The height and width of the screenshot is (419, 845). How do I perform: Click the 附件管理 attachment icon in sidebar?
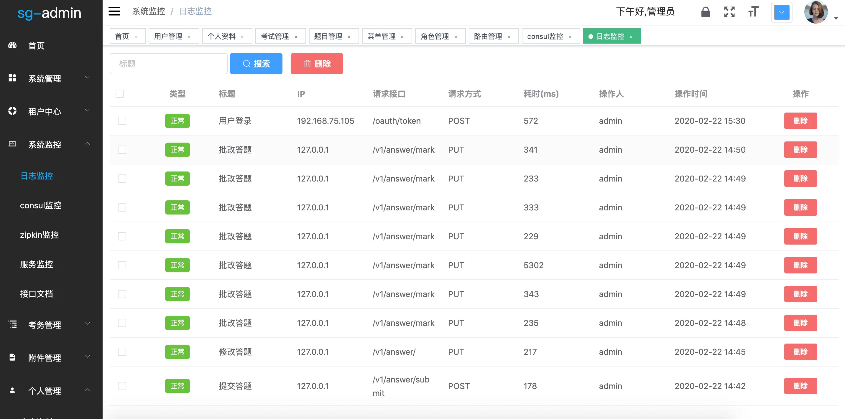click(x=12, y=357)
